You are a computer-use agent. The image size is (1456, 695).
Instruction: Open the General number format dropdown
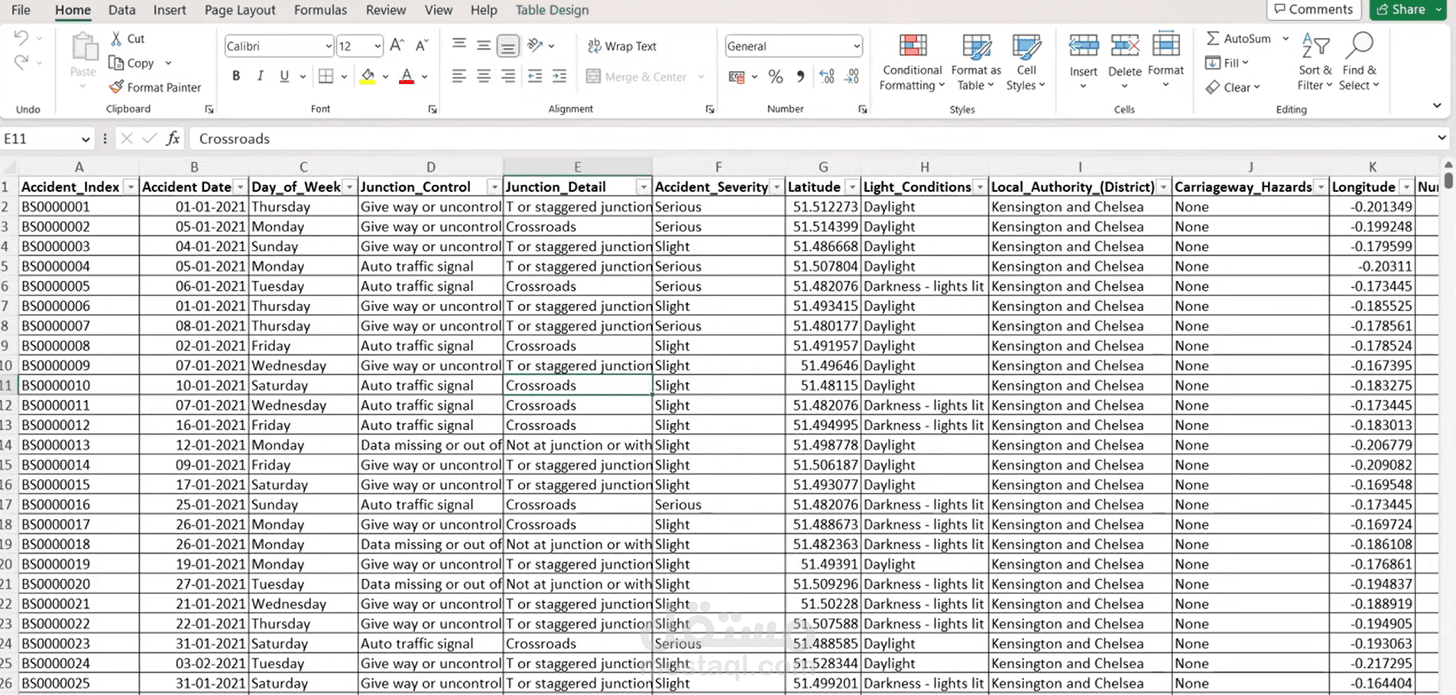(856, 47)
